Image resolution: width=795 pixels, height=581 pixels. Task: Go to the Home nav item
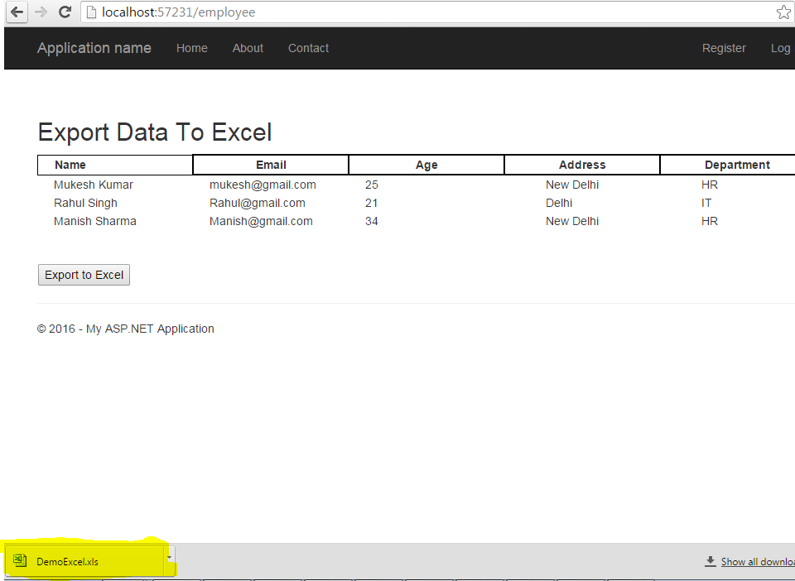pos(191,48)
